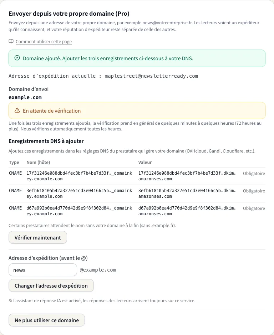
Task: Click the 'Vérifier maintenant' button
Action: coord(38,237)
